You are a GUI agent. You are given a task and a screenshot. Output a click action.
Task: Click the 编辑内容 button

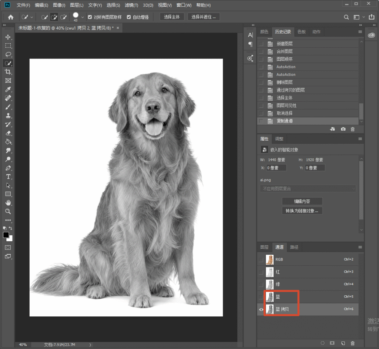point(302,201)
